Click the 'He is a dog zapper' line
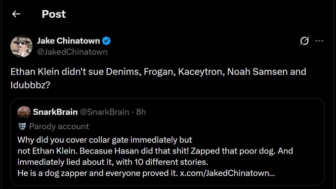Screen dimensions: 336x189 (146, 173)
